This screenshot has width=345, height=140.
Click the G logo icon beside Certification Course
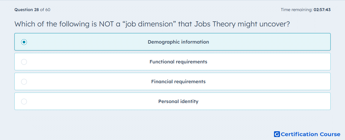(x=277, y=134)
